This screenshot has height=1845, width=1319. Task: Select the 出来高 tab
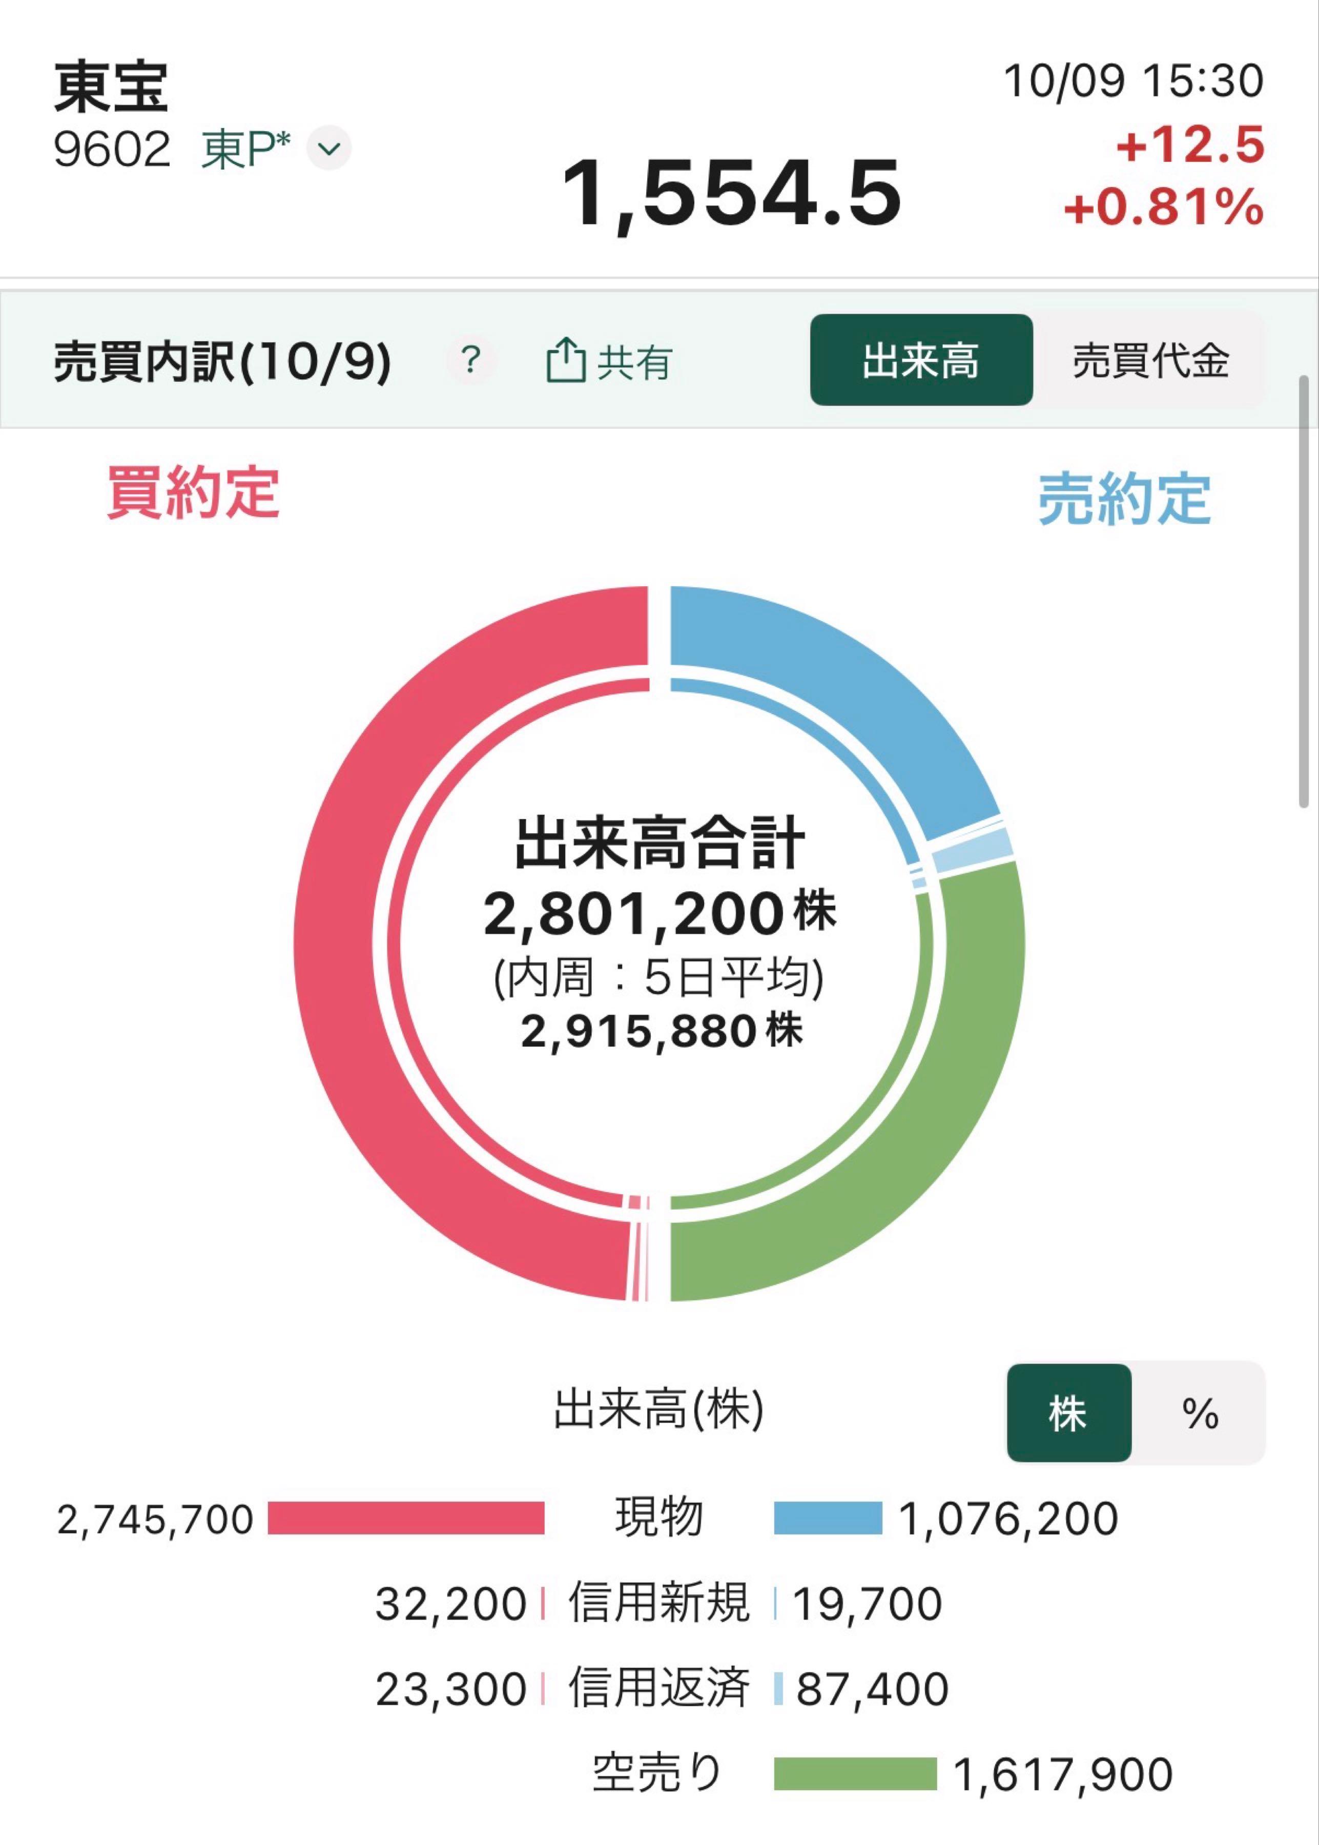(921, 360)
